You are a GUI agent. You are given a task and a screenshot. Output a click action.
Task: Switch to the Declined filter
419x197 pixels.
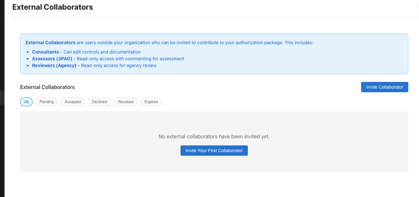pyautogui.click(x=99, y=102)
